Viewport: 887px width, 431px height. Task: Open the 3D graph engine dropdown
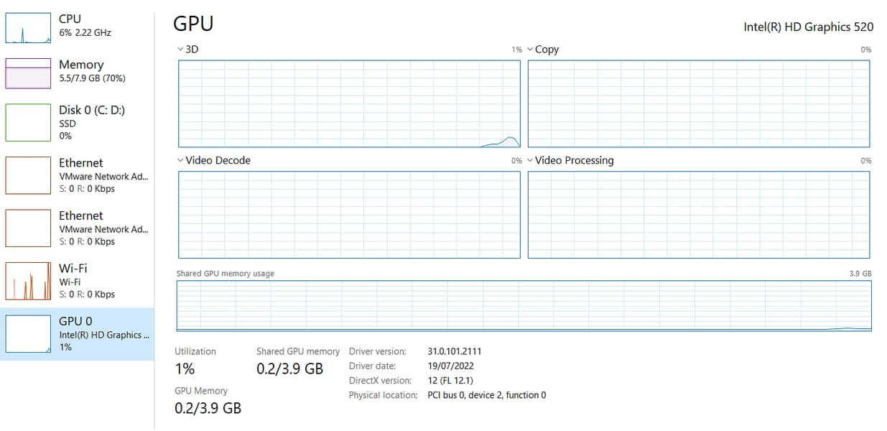(x=180, y=50)
